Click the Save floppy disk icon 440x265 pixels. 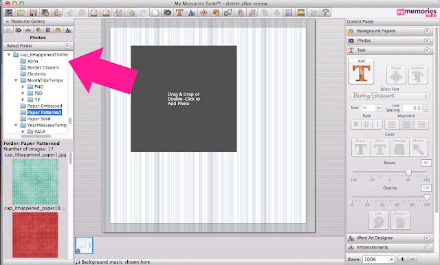33,12
